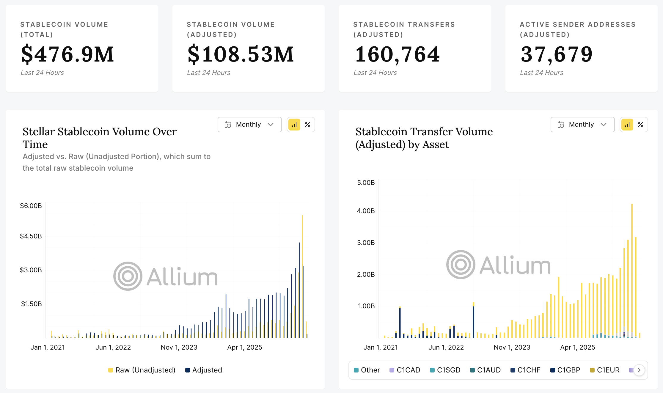This screenshot has height=393, width=663.
Task: Click Allium logo on Stellar volume chart
Action: coord(166,276)
